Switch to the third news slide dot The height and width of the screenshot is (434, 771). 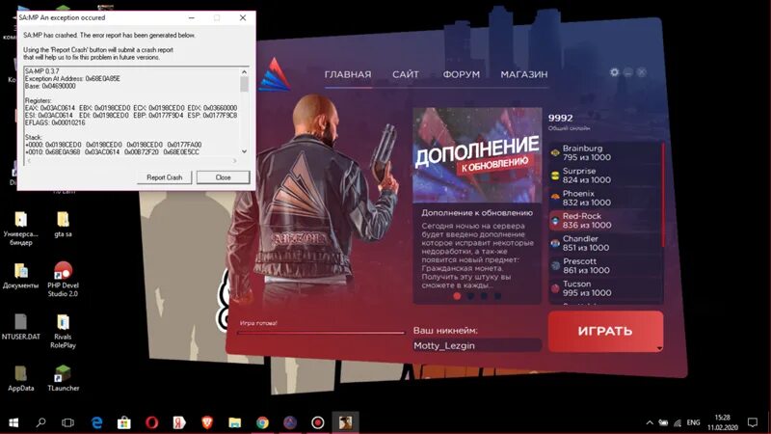pos(485,296)
